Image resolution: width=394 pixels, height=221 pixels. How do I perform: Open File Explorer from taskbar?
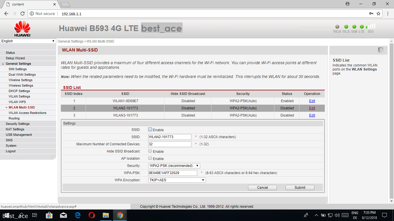point(106,215)
